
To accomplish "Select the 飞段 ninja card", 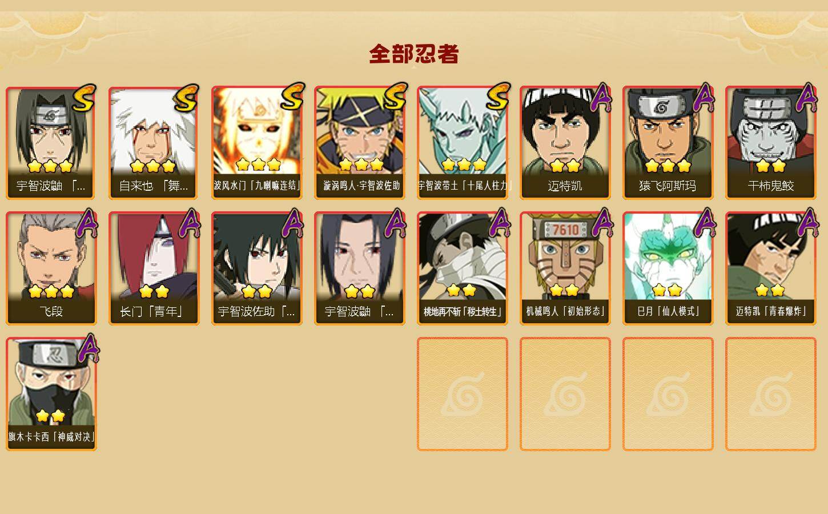I will click(x=51, y=268).
